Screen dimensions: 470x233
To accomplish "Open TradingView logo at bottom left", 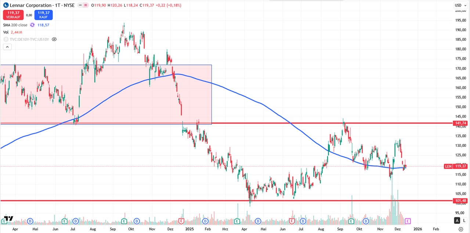I will coord(8,219).
